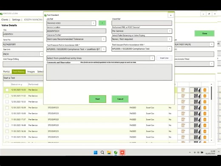Open the QR report icon in the 12 03 2025 10:09 row
Viewport: 221px width, 166px height.
(195, 108)
